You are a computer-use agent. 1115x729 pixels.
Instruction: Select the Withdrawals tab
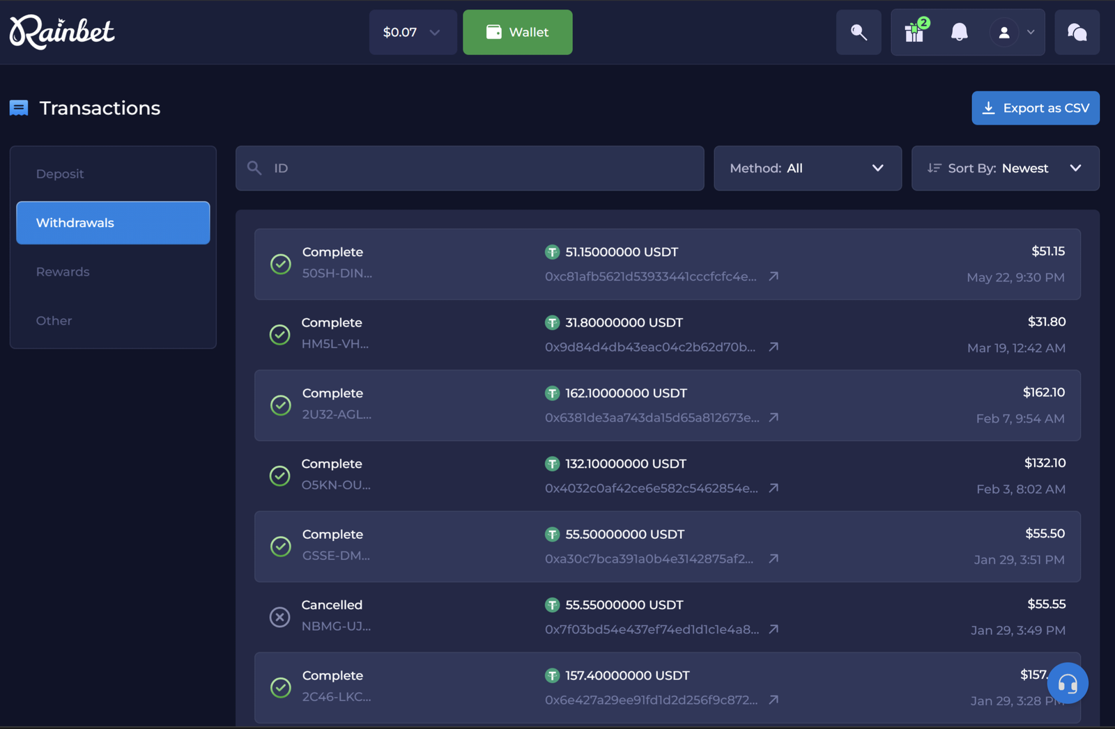coord(113,223)
